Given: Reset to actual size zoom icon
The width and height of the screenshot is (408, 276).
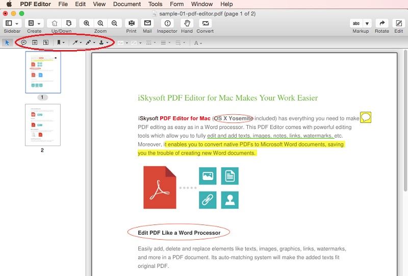Looking at the screenshot, I should coord(100,23).
